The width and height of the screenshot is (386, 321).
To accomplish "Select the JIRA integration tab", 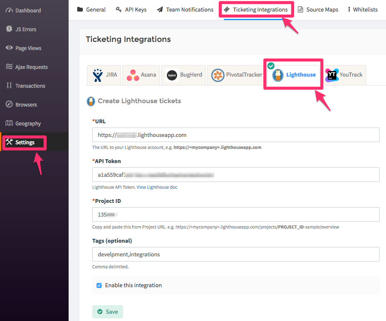I will click(104, 75).
